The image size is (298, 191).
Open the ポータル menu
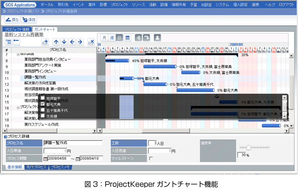47,5
